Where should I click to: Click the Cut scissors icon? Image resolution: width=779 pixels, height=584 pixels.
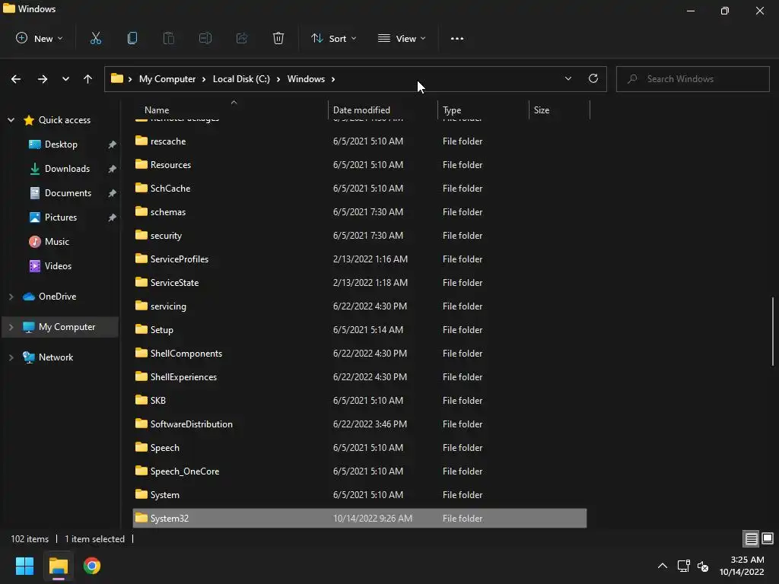tap(96, 38)
